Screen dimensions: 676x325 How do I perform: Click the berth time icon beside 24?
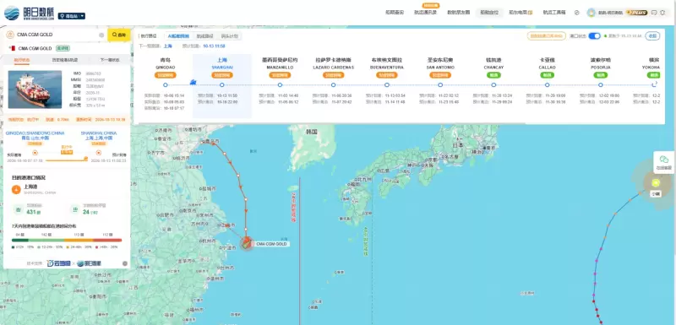point(75,209)
